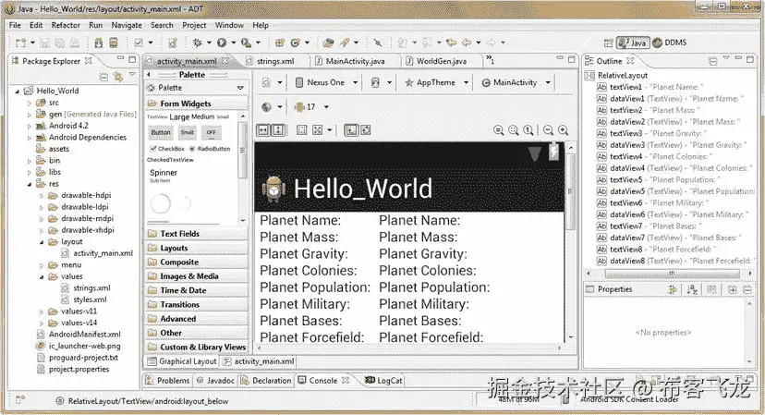Screen dimensions: 765x415
Task: Click the New file toolbar icon
Action: pyautogui.click(x=20, y=43)
